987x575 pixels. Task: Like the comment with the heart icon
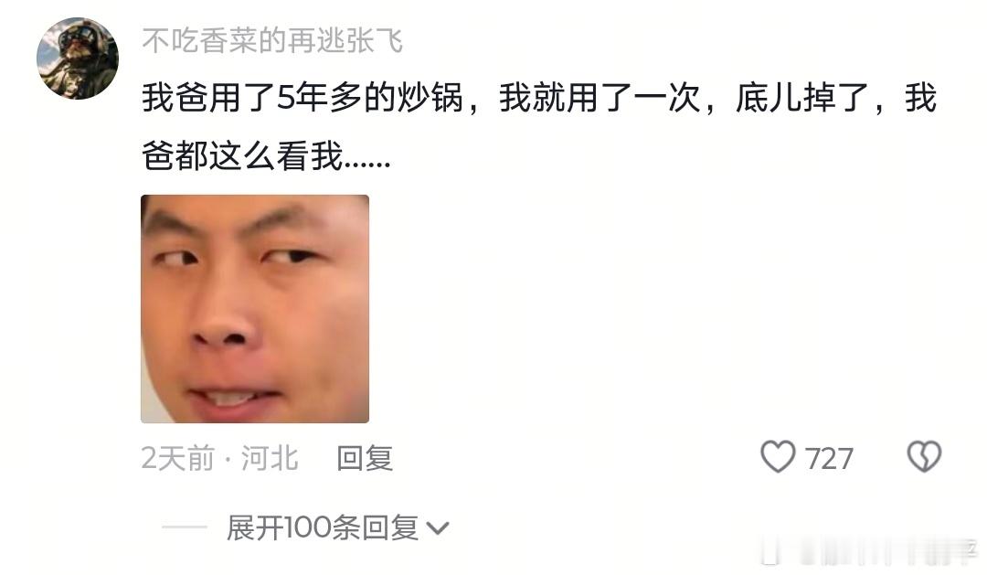[778, 456]
